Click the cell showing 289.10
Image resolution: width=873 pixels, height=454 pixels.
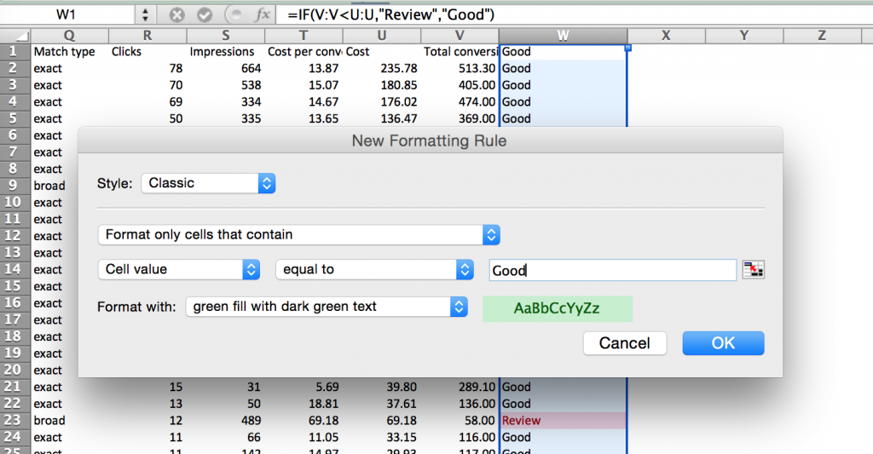click(x=460, y=388)
